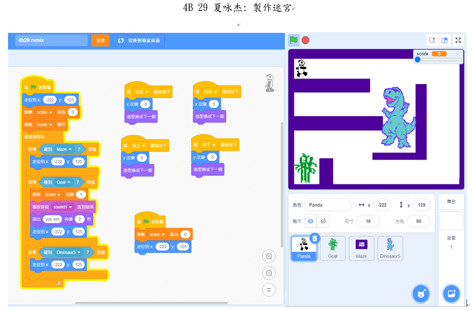Screen dimensions: 475x310
Task: Reset workspace zoom with the equals icon
Action: coord(269,290)
